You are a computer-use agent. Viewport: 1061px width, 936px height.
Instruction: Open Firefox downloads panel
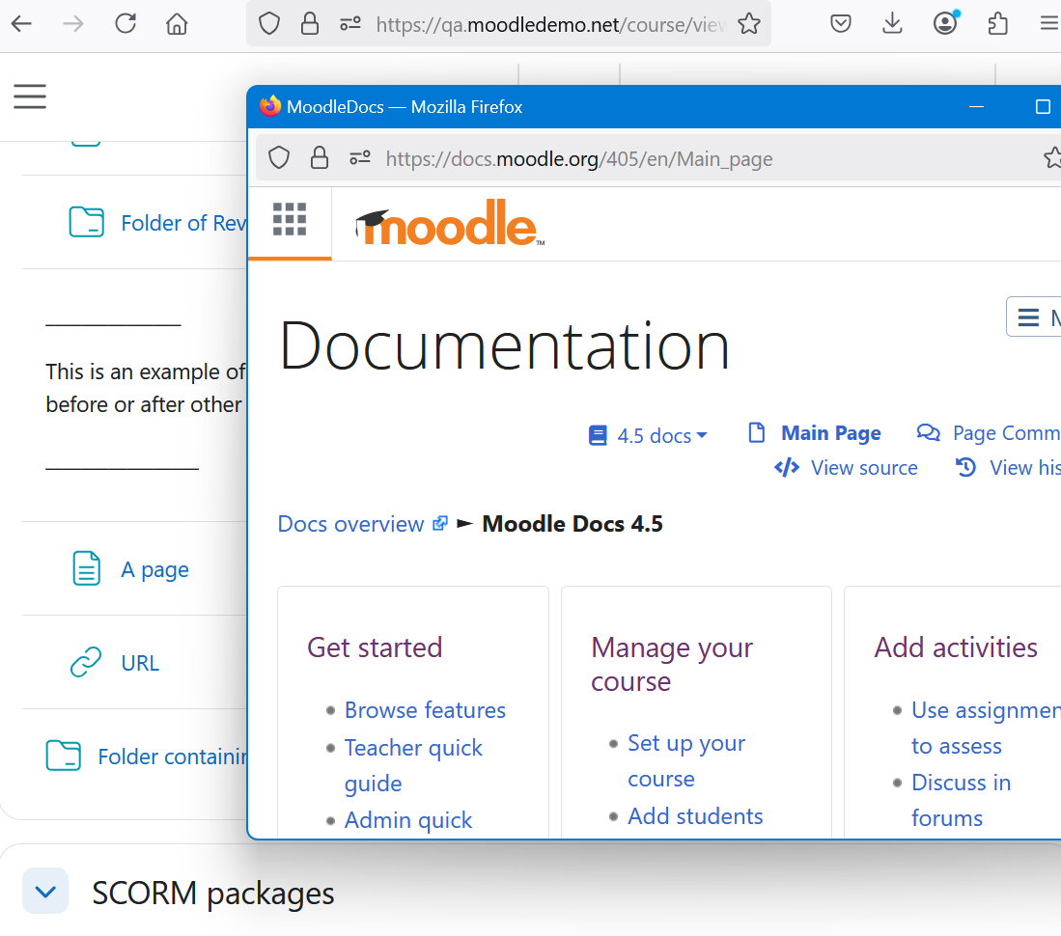pyautogui.click(x=892, y=24)
